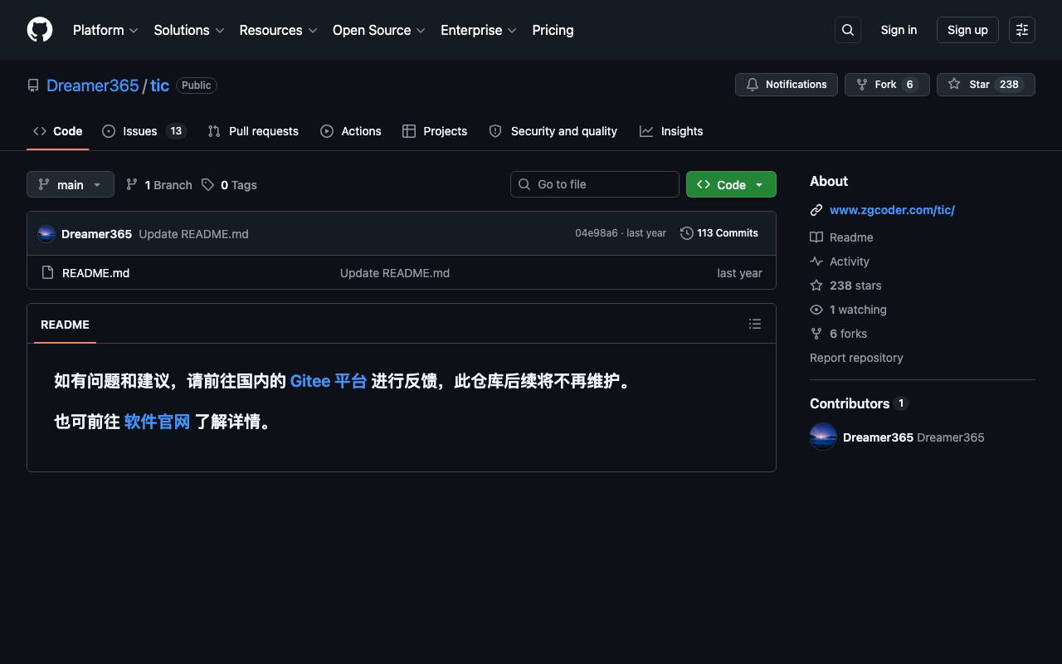Click the Sign in link
The height and width of the screenshot is (664, 1062).
(899, 30)
